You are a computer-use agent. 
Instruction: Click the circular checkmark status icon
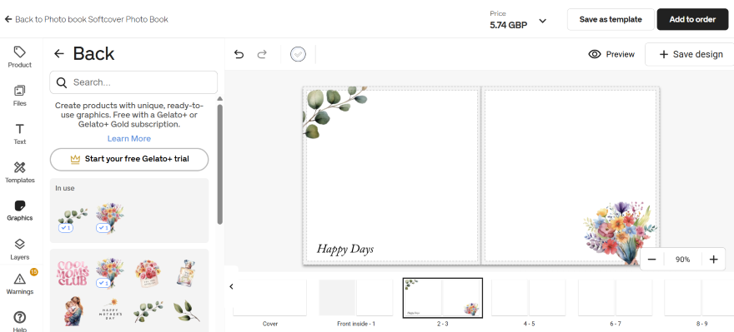pyautogui.click(x=299, y=54)
